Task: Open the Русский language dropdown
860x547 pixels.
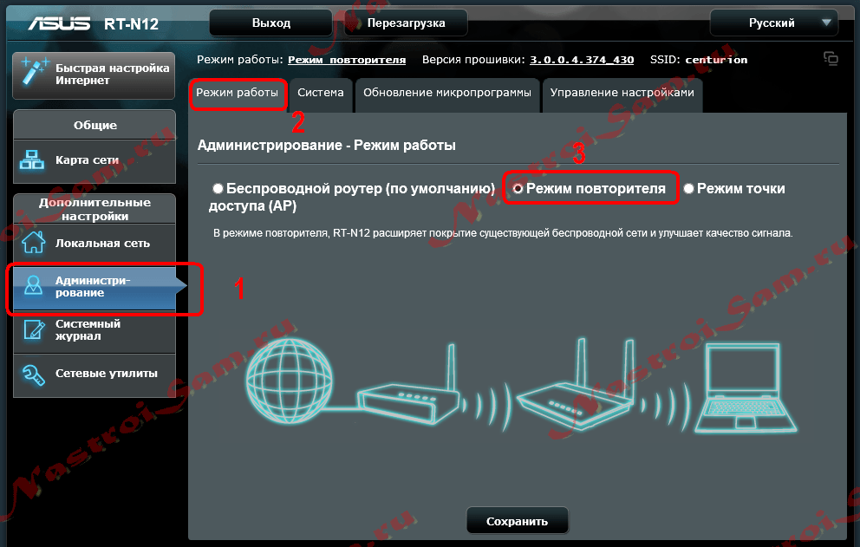Action: 772,23
